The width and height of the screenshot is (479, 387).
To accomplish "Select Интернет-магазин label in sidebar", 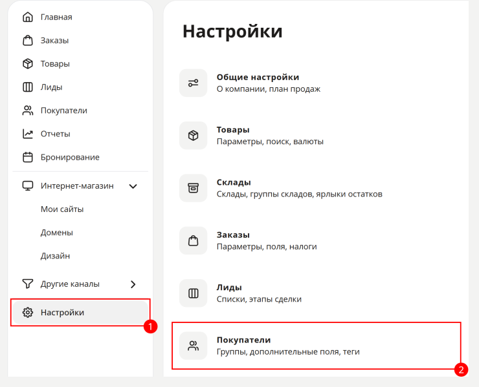I will click(x=77, y=185).
